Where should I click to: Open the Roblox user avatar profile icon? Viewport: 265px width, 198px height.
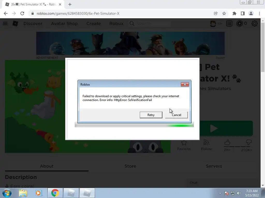click(213, 23)
